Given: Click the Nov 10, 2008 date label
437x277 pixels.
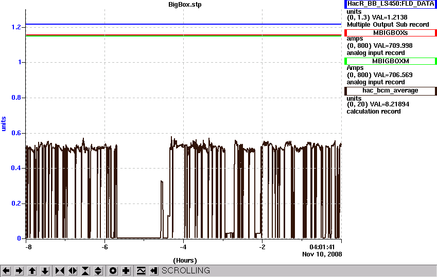Looking at the screenshot, I should tap(322, 254).
